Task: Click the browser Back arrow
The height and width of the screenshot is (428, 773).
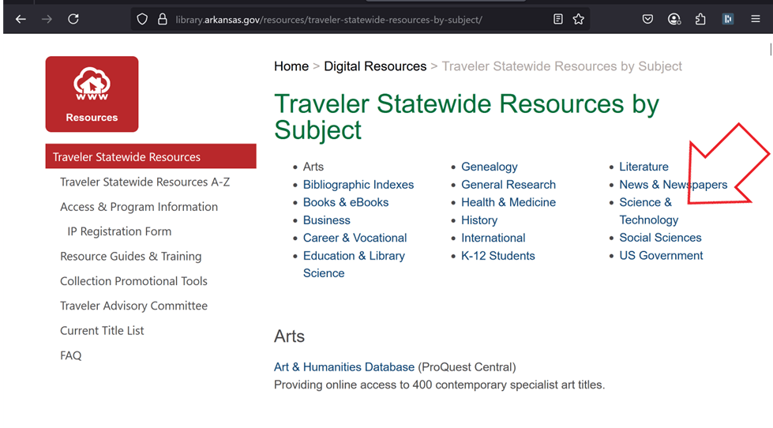Action: [21, 19]
